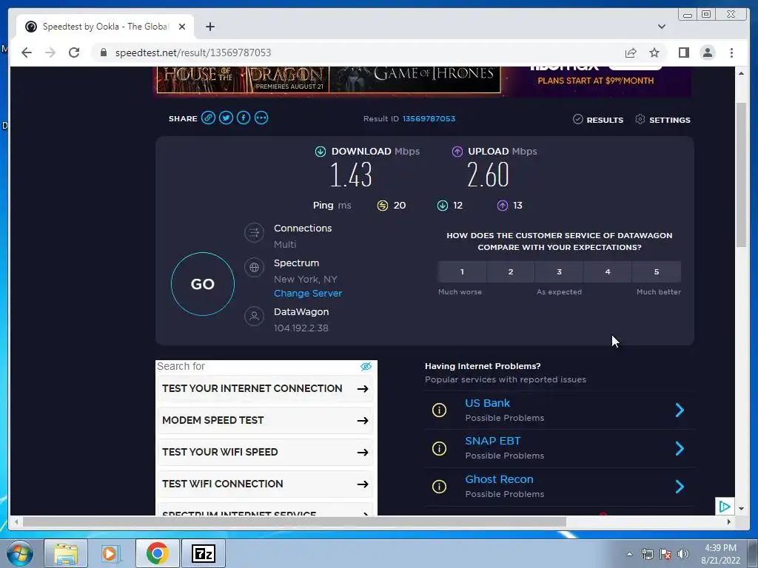Close the Speedtest by Ookla tab
This screenshot has width=758, height=568.
[x=182, y=27]
